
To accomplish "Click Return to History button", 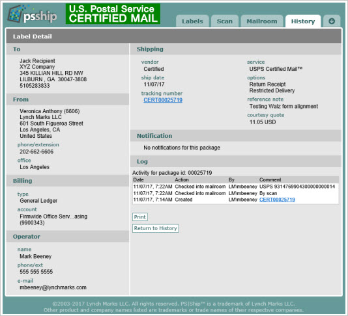I will [155, 228].
